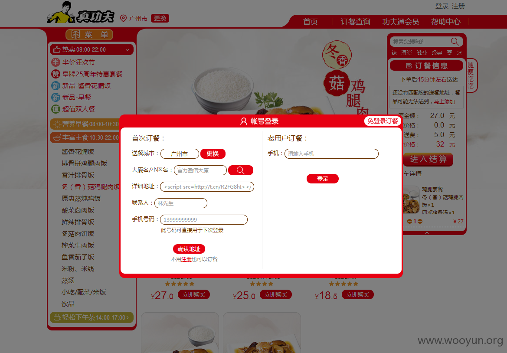Select the 超值双人餐 value icon

click(x=56, y=109)
